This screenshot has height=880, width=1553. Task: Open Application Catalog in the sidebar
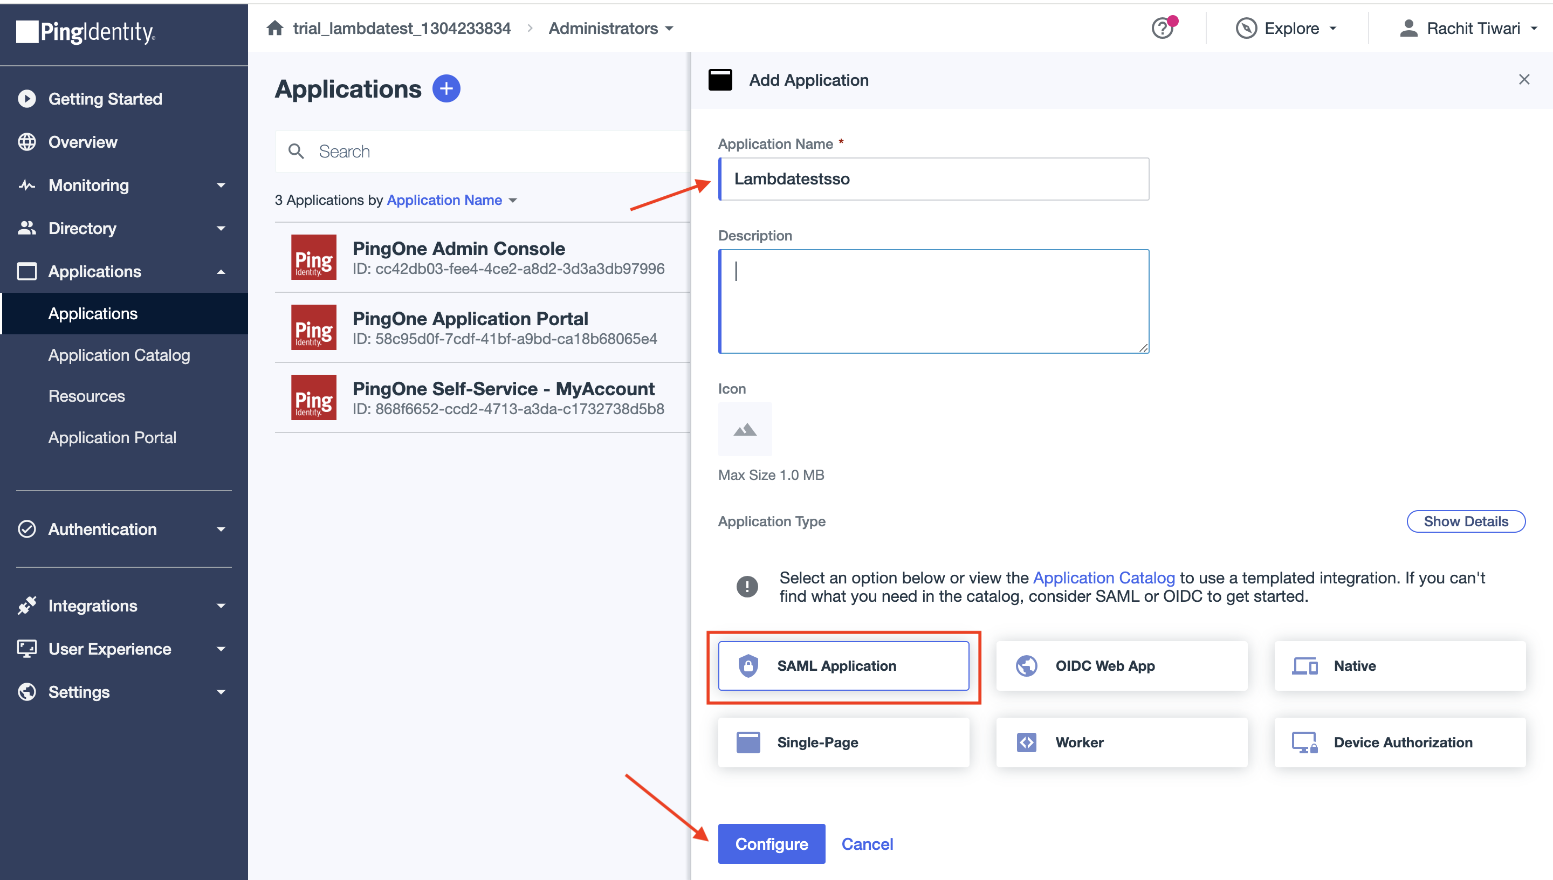pos(119,355)
